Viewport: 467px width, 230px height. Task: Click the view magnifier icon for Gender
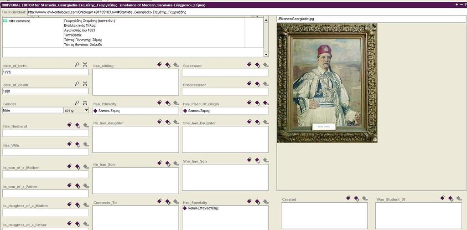77,102
